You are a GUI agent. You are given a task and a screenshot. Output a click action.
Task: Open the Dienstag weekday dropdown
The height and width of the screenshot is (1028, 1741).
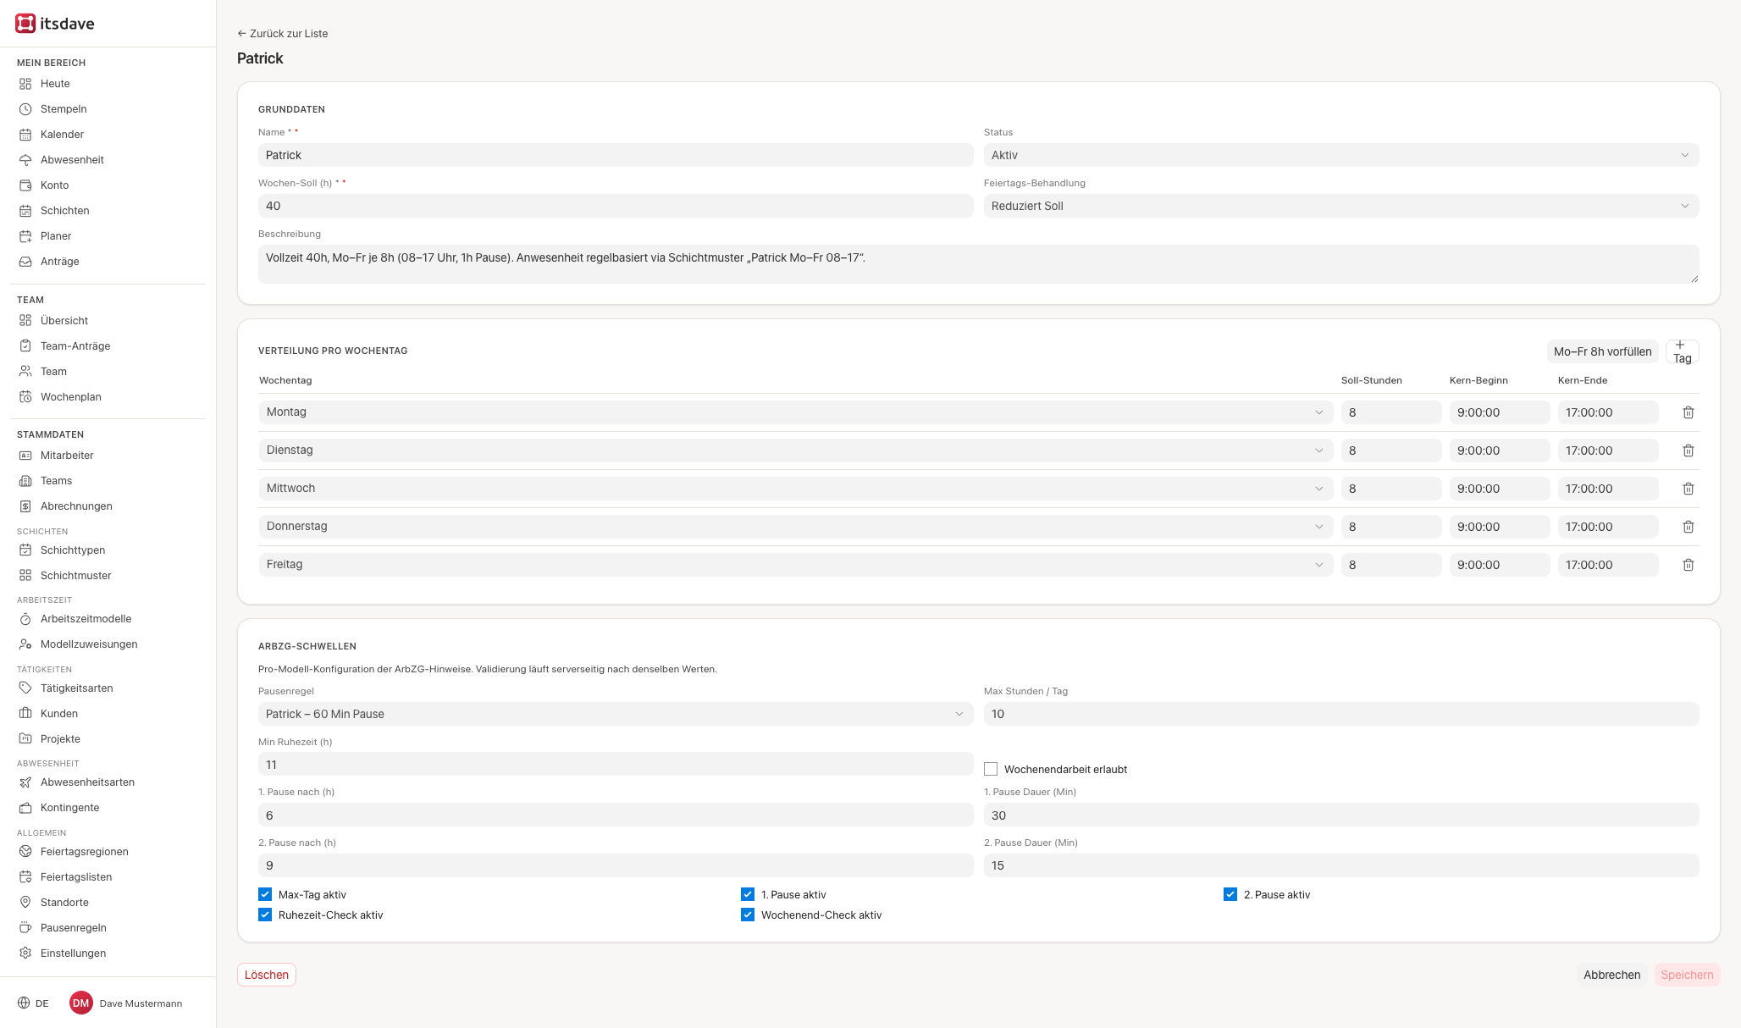pos(796,450)
